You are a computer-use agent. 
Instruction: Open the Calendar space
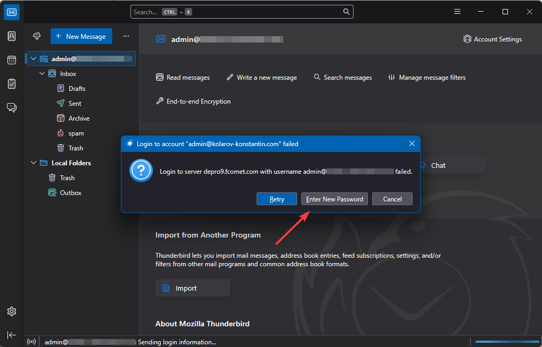pyautogui.click(x=11, y=60)
